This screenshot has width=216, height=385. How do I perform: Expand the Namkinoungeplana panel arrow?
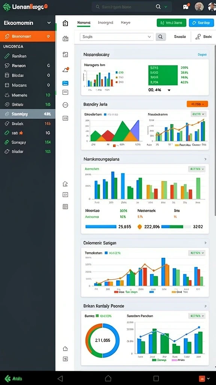(x=205, y=159)
